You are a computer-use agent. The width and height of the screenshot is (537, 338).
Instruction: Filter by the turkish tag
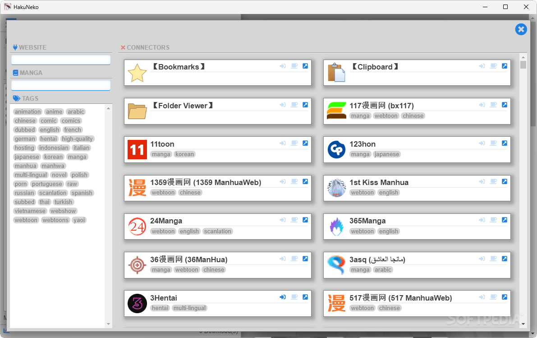[x=64, y=202]
